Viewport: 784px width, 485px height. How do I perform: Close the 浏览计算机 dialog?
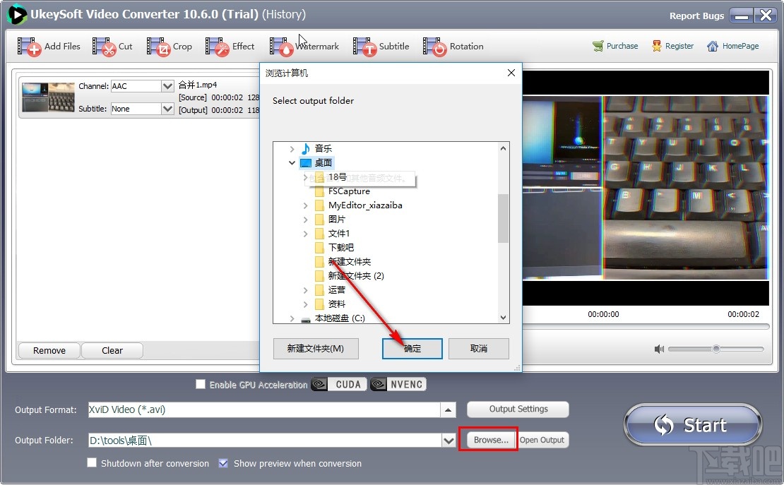point(511,73)
